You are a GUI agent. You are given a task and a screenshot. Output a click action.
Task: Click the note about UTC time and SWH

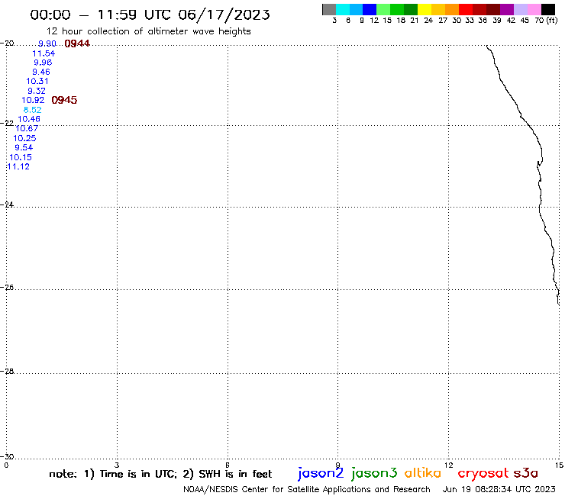pyautogui.click(x=160, y=474)
